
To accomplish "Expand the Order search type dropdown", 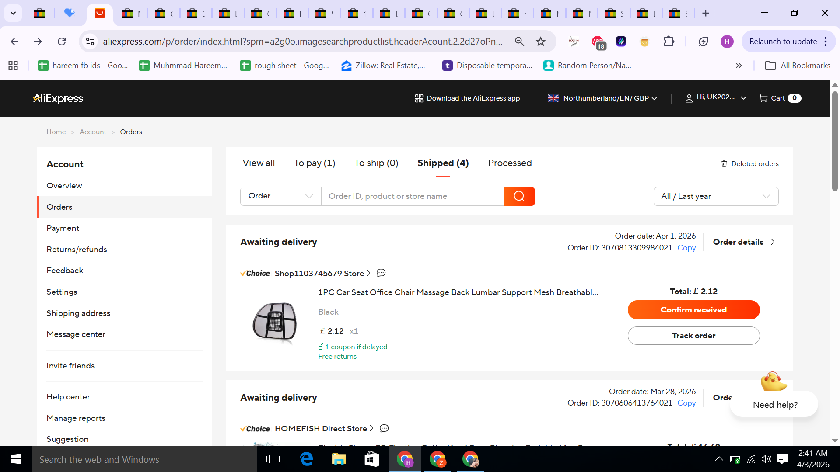I will pos(280,196).
